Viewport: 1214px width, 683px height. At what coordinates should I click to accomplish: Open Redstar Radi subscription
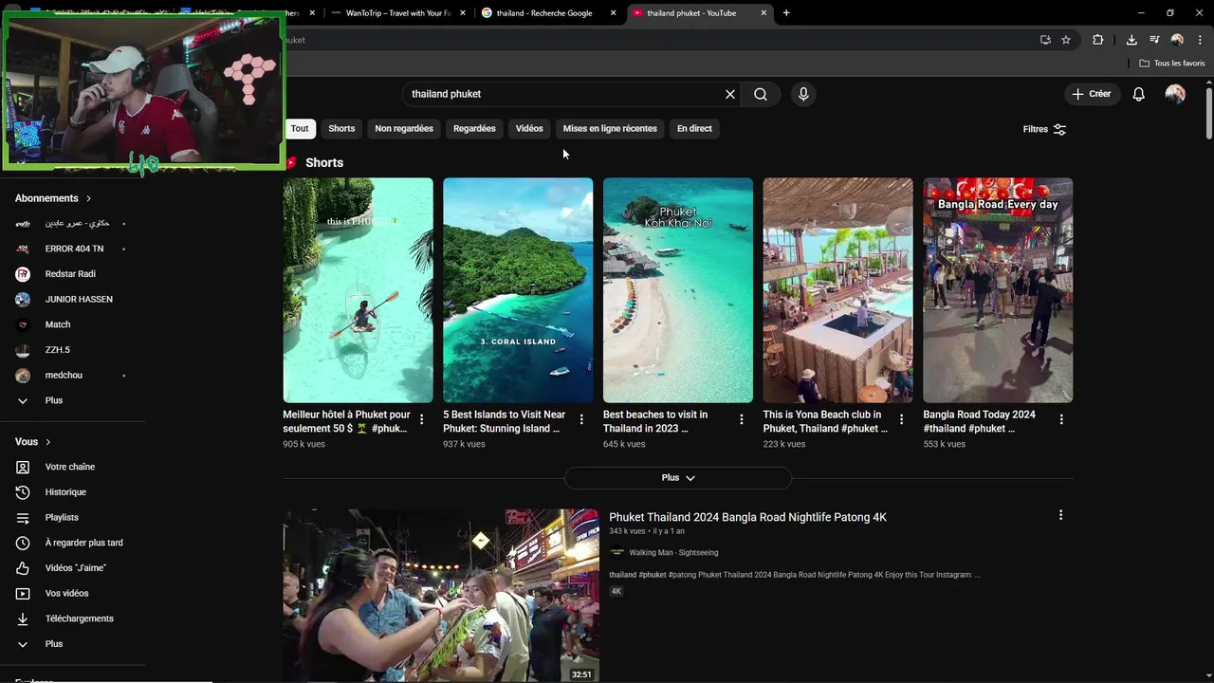[x=70, y=274]
